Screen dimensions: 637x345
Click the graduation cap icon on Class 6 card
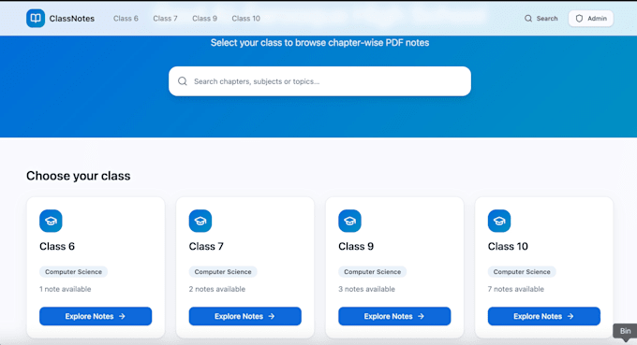click(x=51, y=221)
